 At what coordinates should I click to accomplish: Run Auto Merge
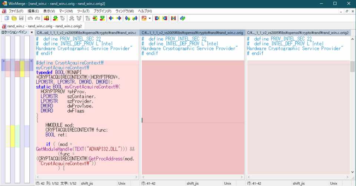[174, 18]
